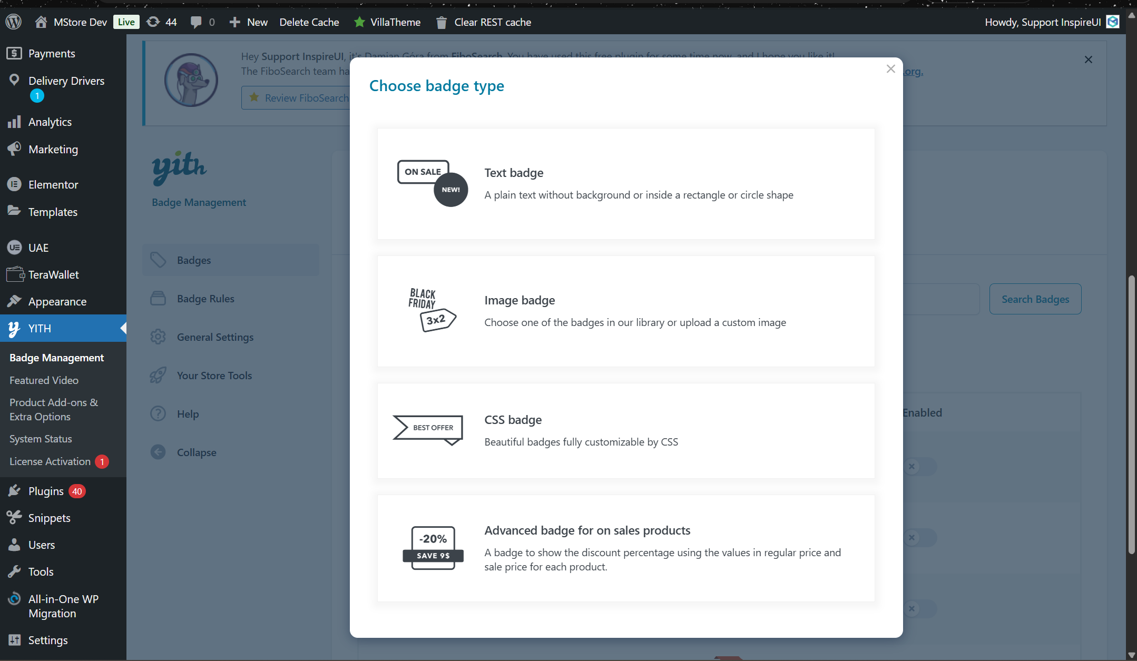Collapse the YITH plugin sidebar
The height and width of the screenshot is (661, 1137).
(196, 452)
